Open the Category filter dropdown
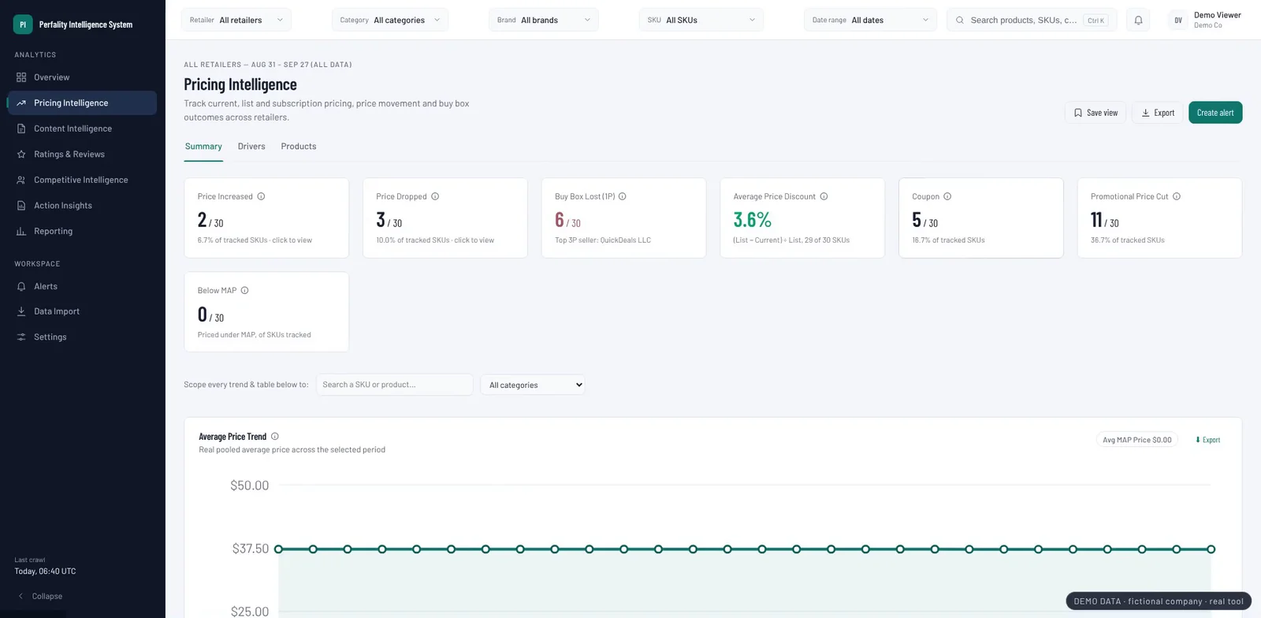This screenshot has width=1261, height=618. pyautogui.click(x=390, y=20)
